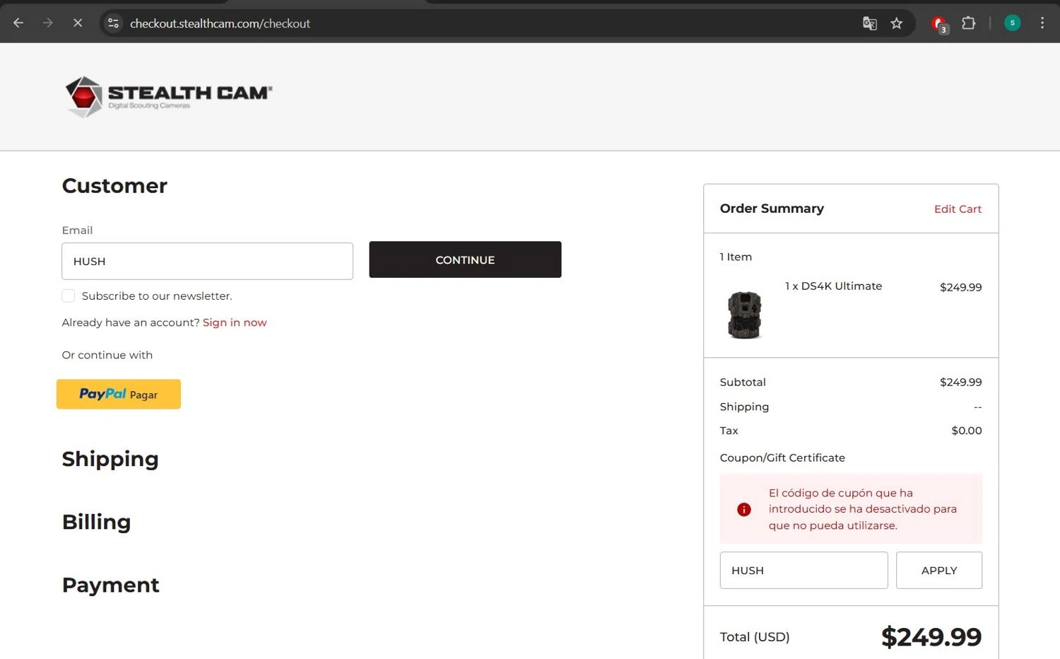Click the browser back arrow
The width and height of the screenshot is (1060, 659).
point(18,23)
